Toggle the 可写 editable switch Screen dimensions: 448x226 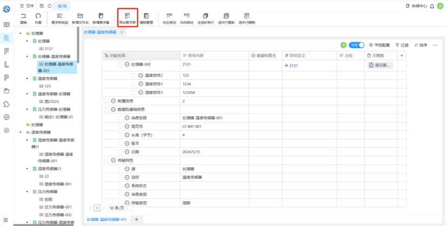357,45
